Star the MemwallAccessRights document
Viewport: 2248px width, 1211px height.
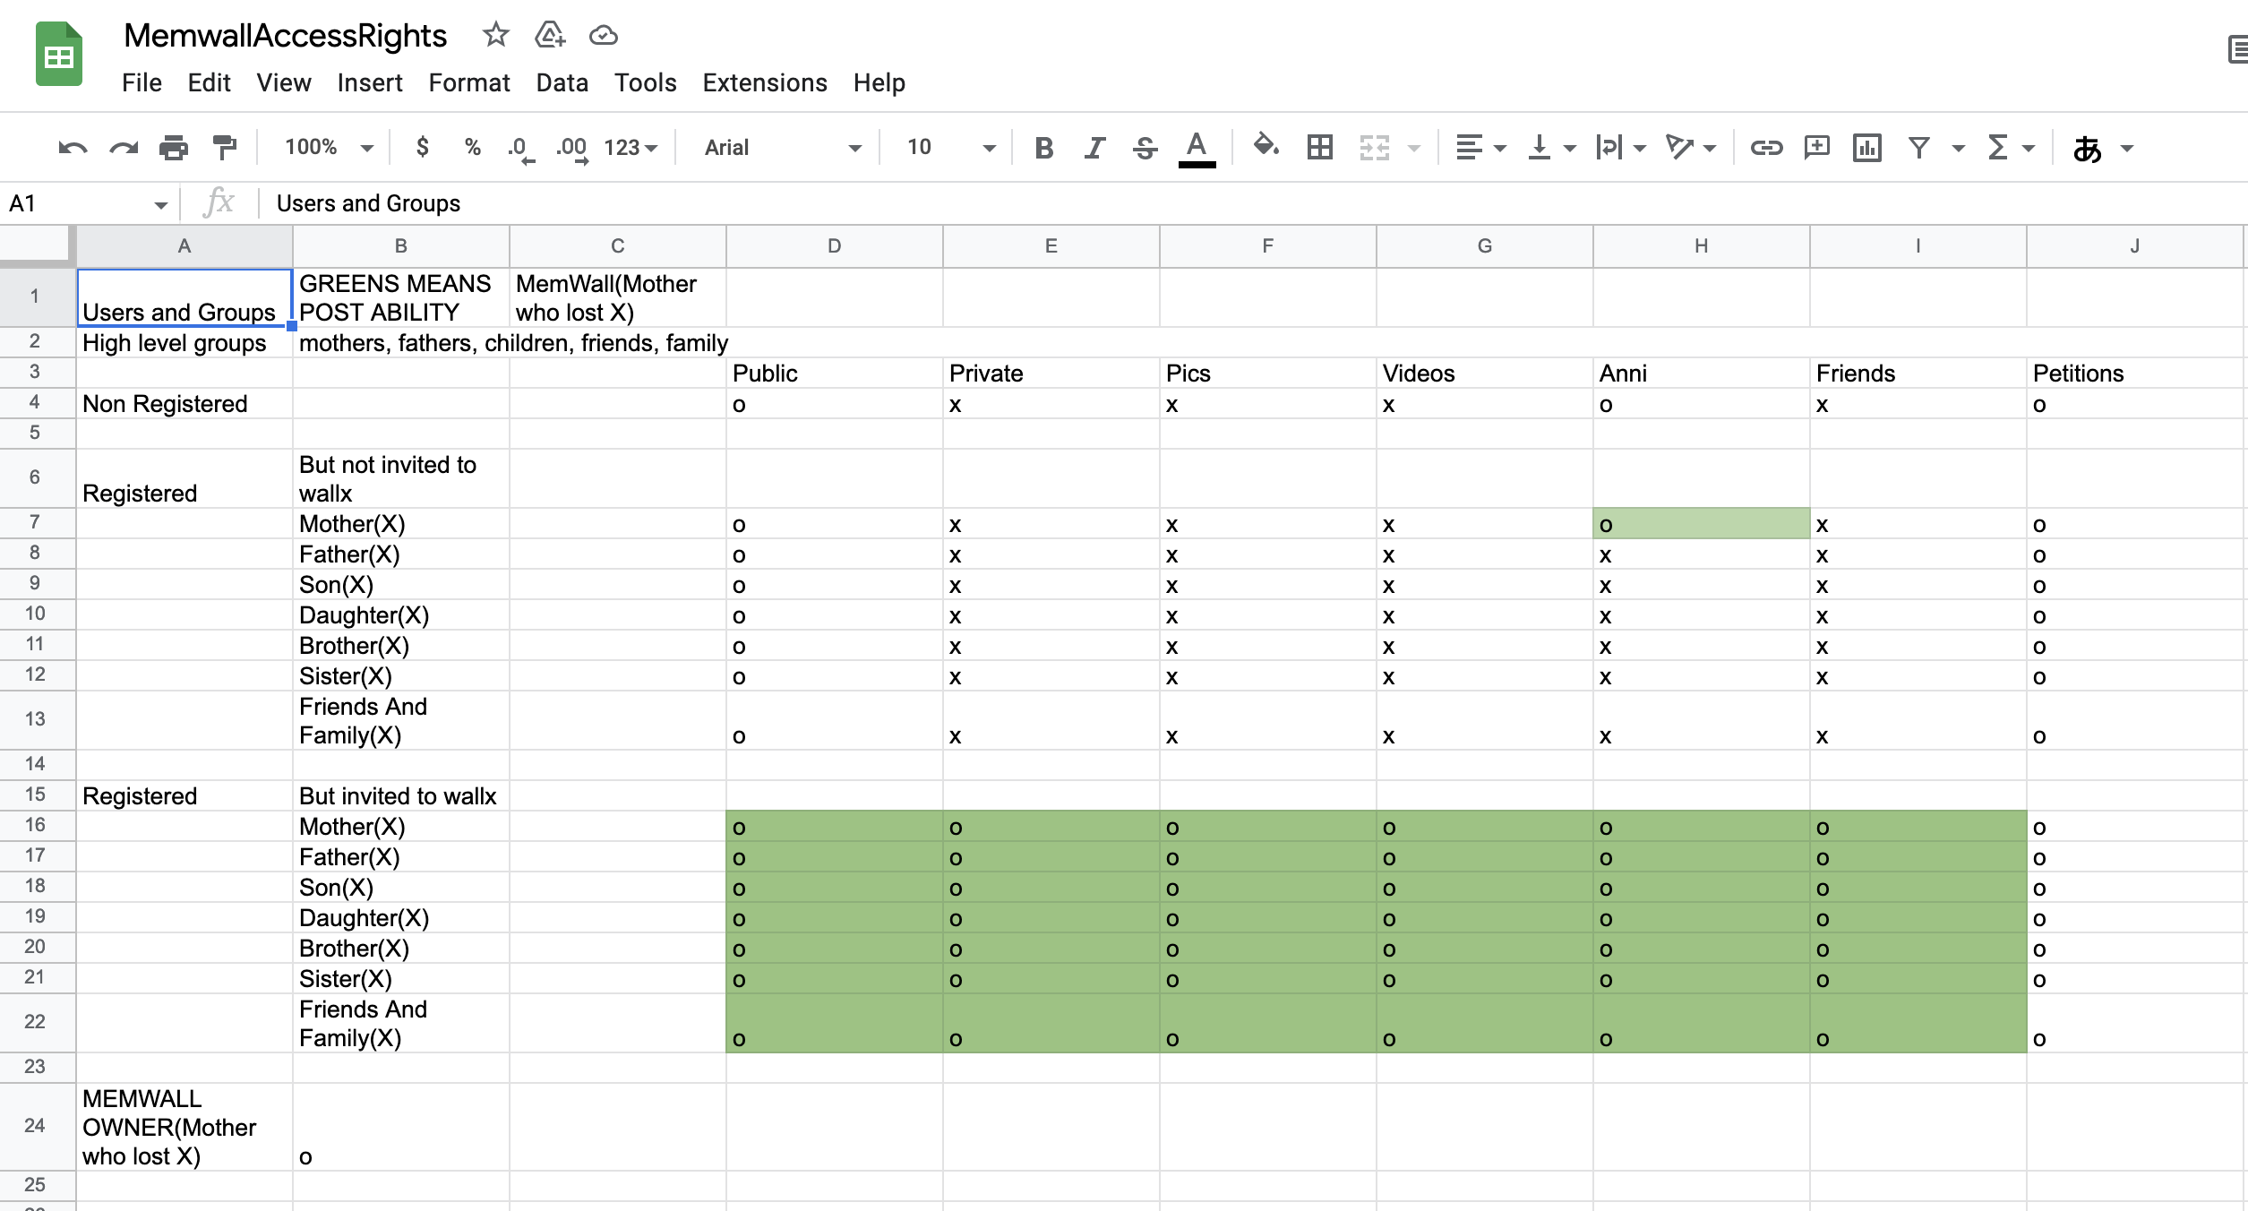tap(495, 36)
